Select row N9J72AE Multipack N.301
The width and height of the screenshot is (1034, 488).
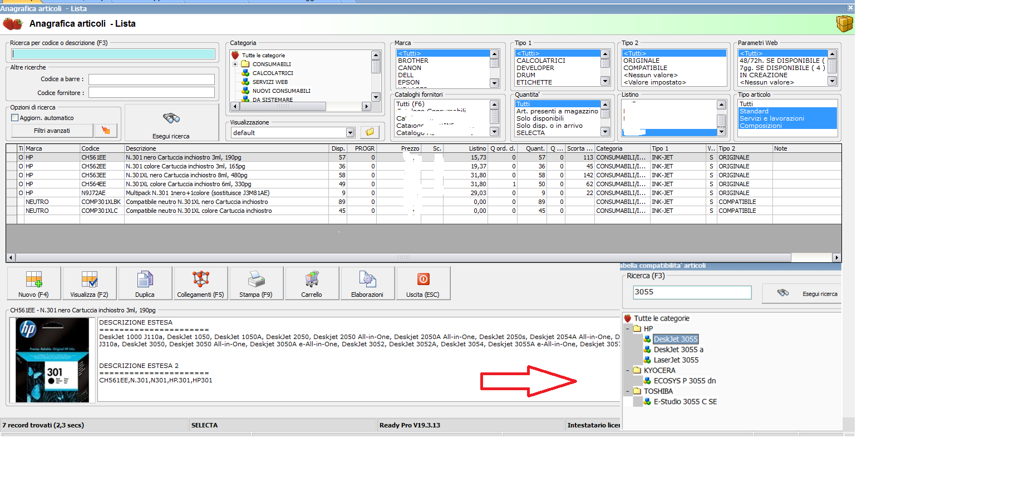point(423,193)
